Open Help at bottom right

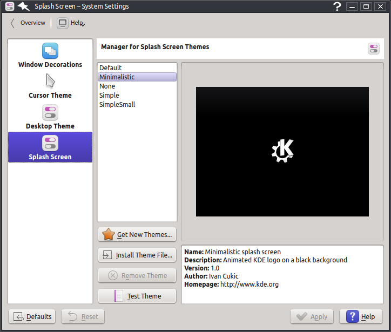[361, 316]
